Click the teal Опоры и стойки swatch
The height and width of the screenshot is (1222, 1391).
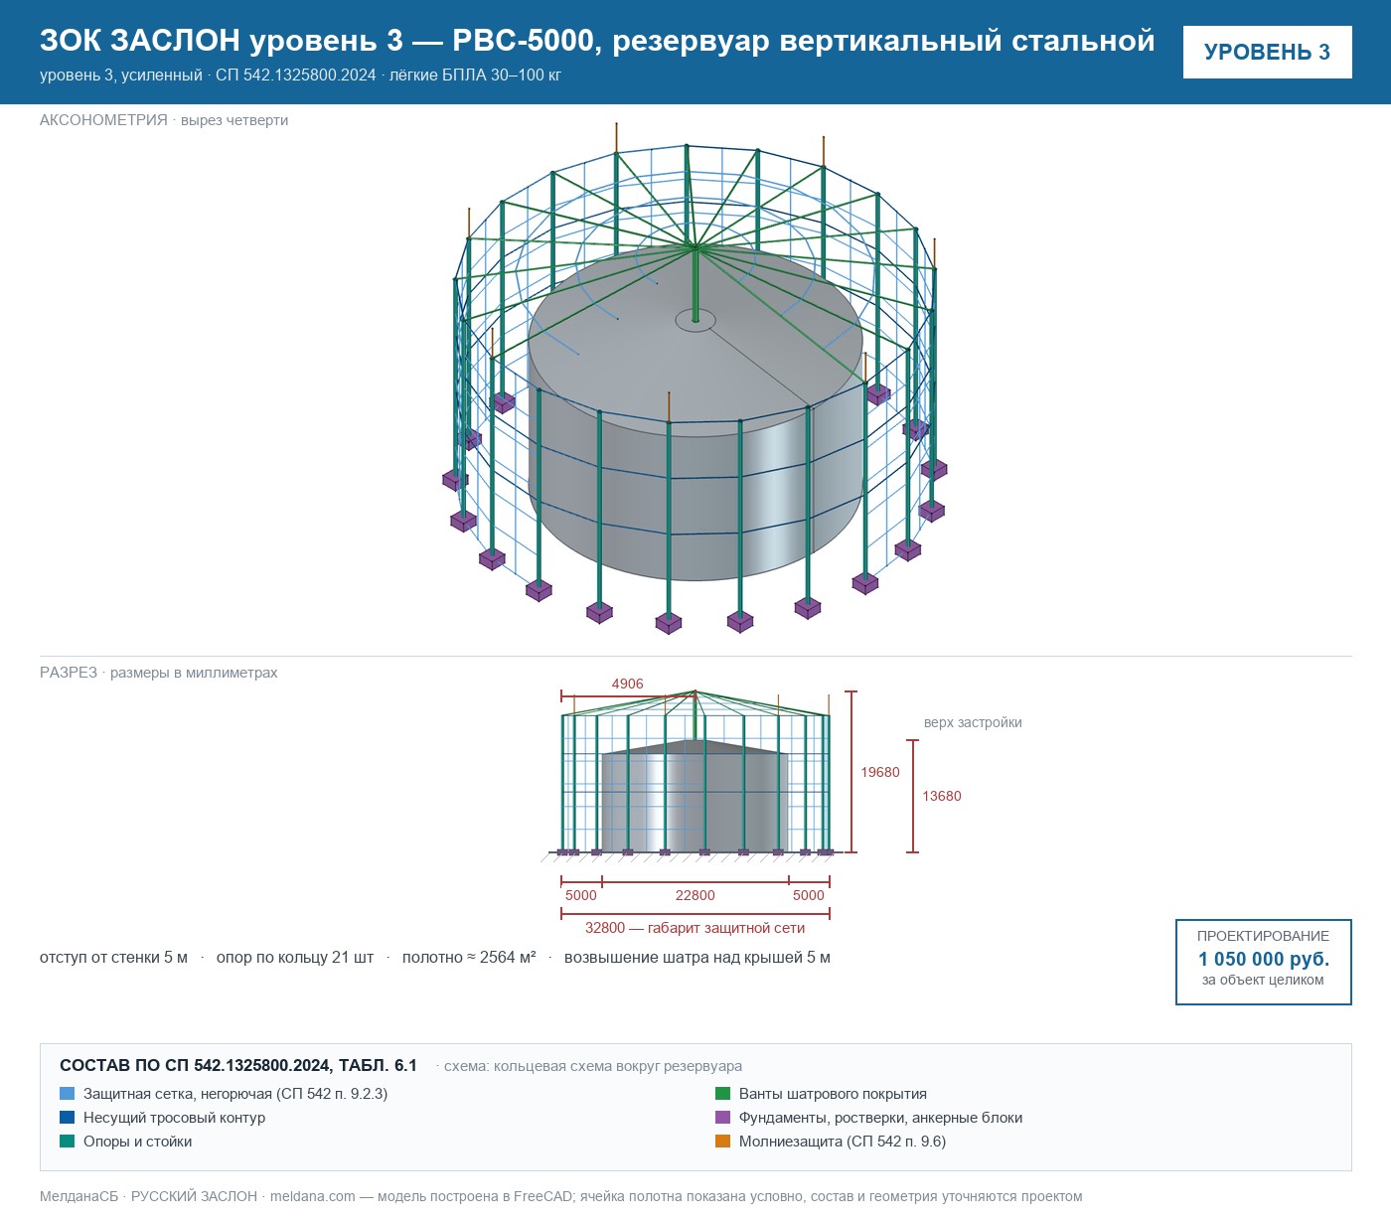coord(68,1141)
